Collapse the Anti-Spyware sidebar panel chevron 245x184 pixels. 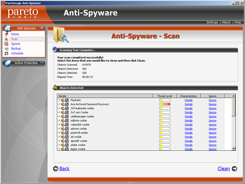point(42,28)
